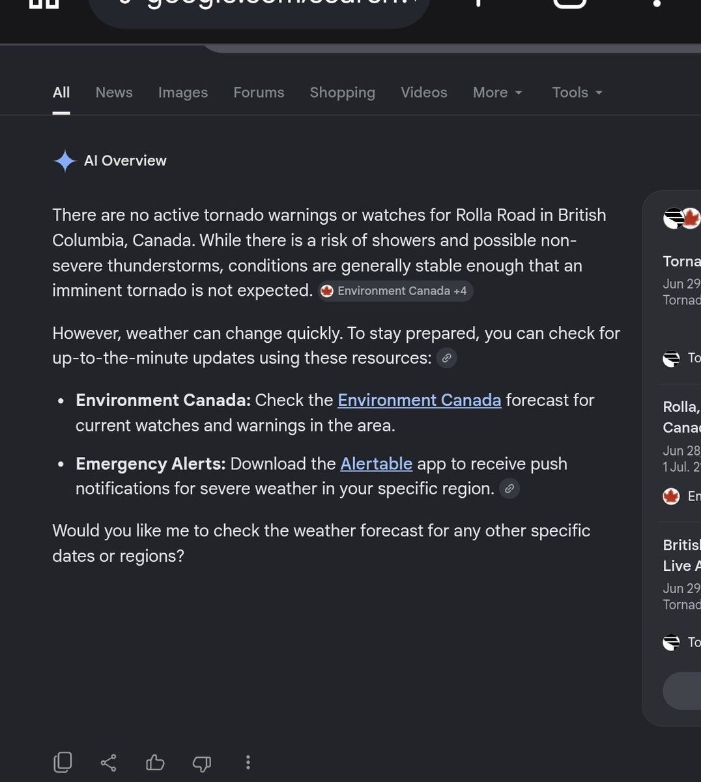
Task: Give thumbs down to AI Overview
Action: click(202, 762)
